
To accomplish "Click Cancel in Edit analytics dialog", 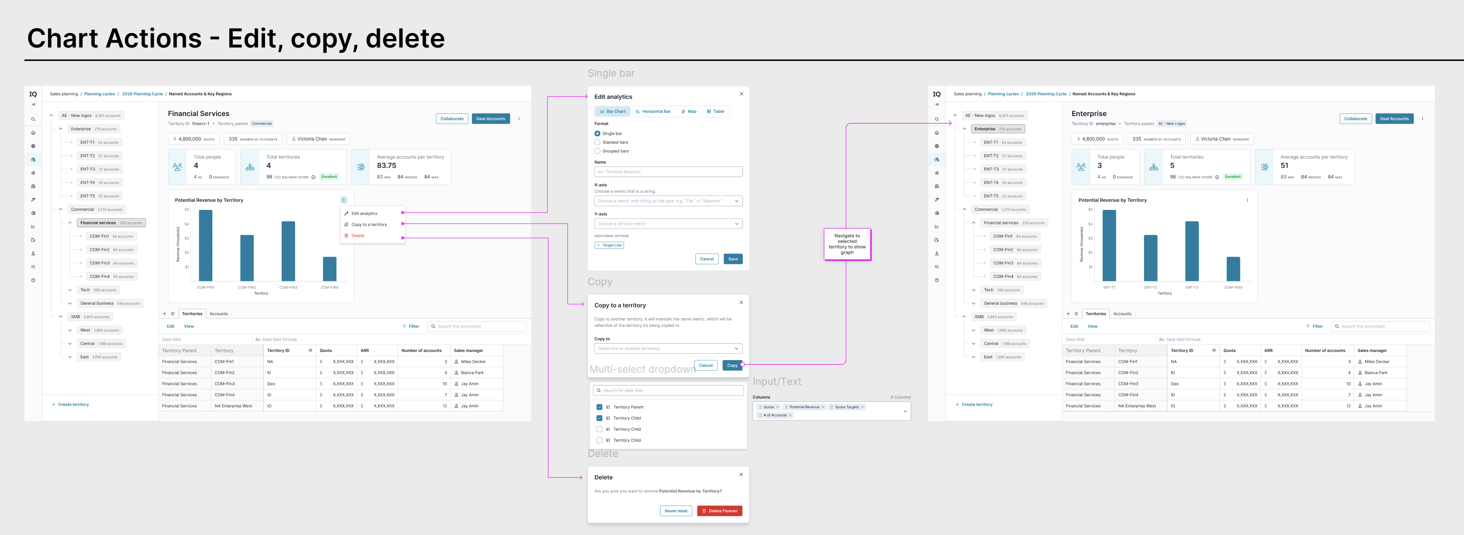I will (707, 259).
